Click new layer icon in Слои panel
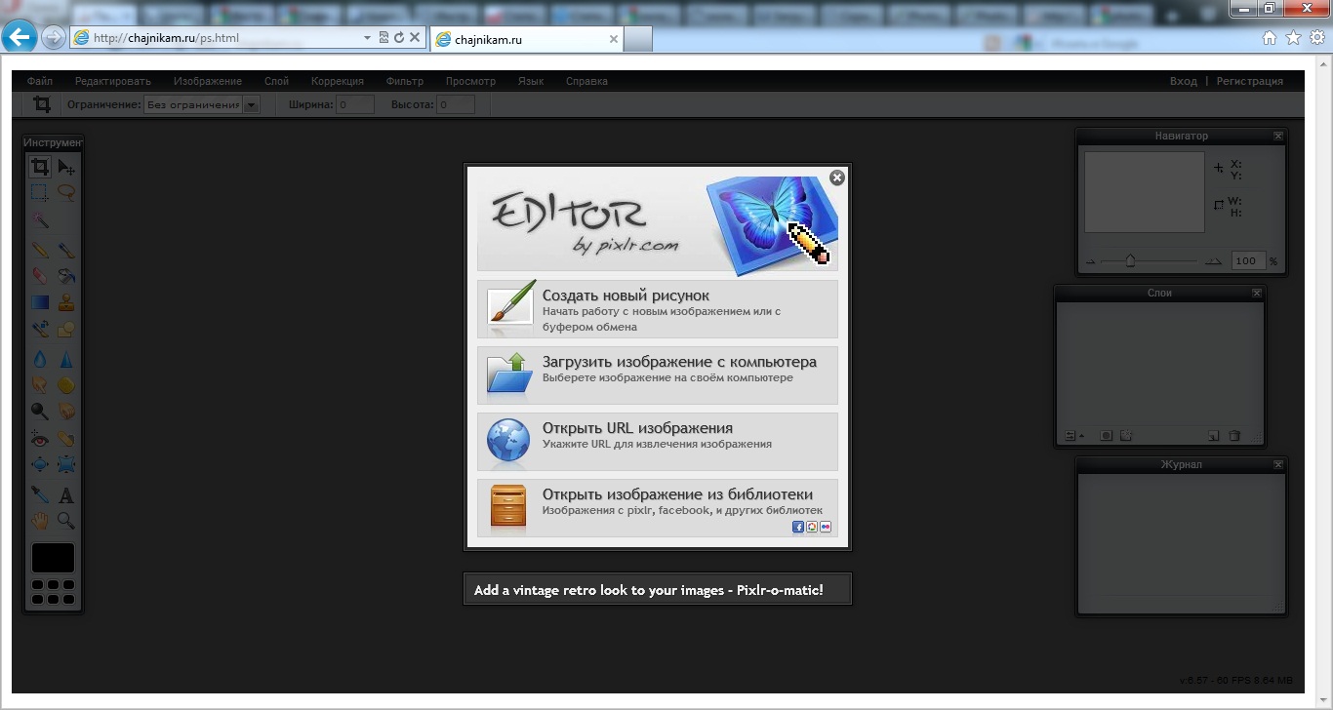 (x=1213, y=436)
